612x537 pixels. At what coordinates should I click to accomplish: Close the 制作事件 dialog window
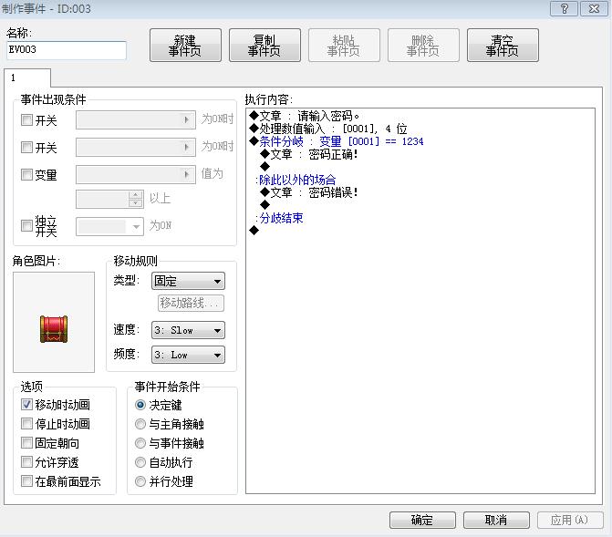click(594, 8)
